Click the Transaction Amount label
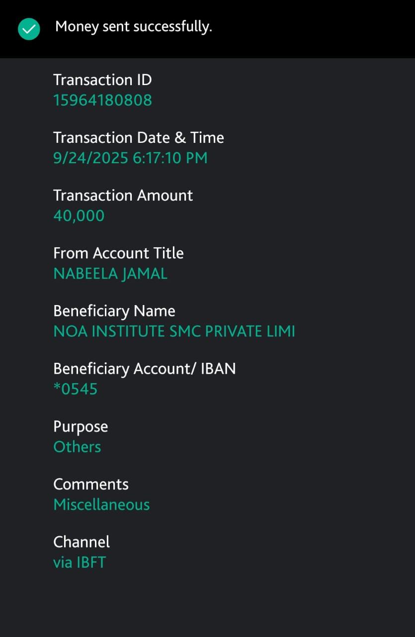This screenshot has width=415, height=637. coord(123,195)
